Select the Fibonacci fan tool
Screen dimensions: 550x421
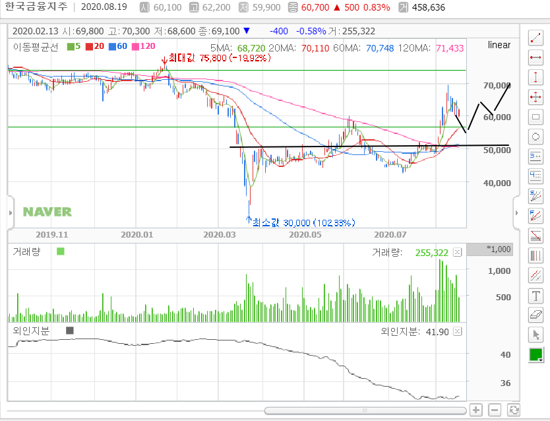pyautogui.click(x=535, y=216)
